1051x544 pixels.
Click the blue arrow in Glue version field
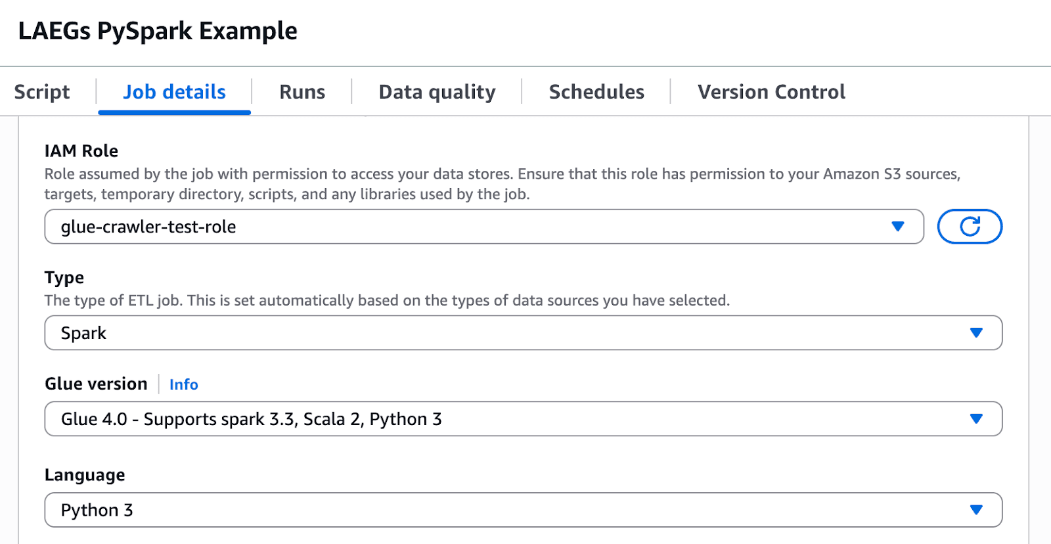pyautogui.click(x=976, y=419)
